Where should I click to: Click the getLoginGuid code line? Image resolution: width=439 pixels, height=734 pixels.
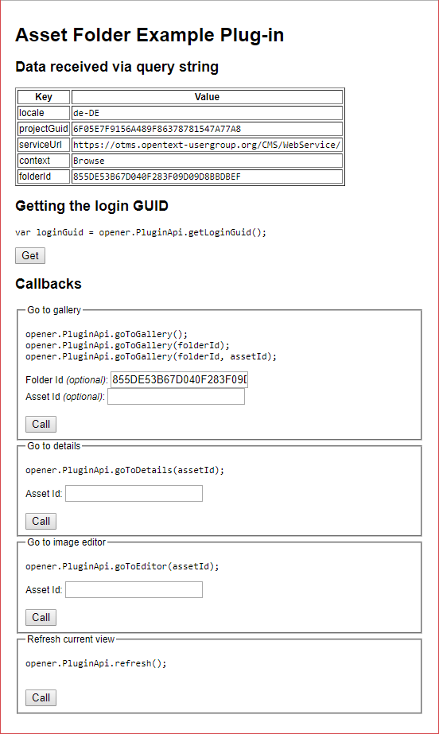tap(141, 232)
